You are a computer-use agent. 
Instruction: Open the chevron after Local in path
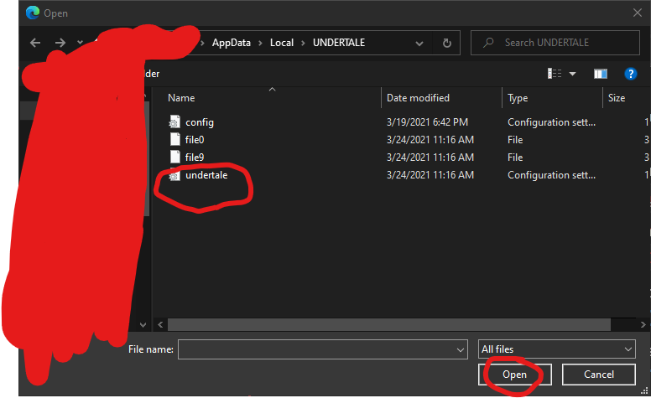pyautogui.click(x=303, y=43)
